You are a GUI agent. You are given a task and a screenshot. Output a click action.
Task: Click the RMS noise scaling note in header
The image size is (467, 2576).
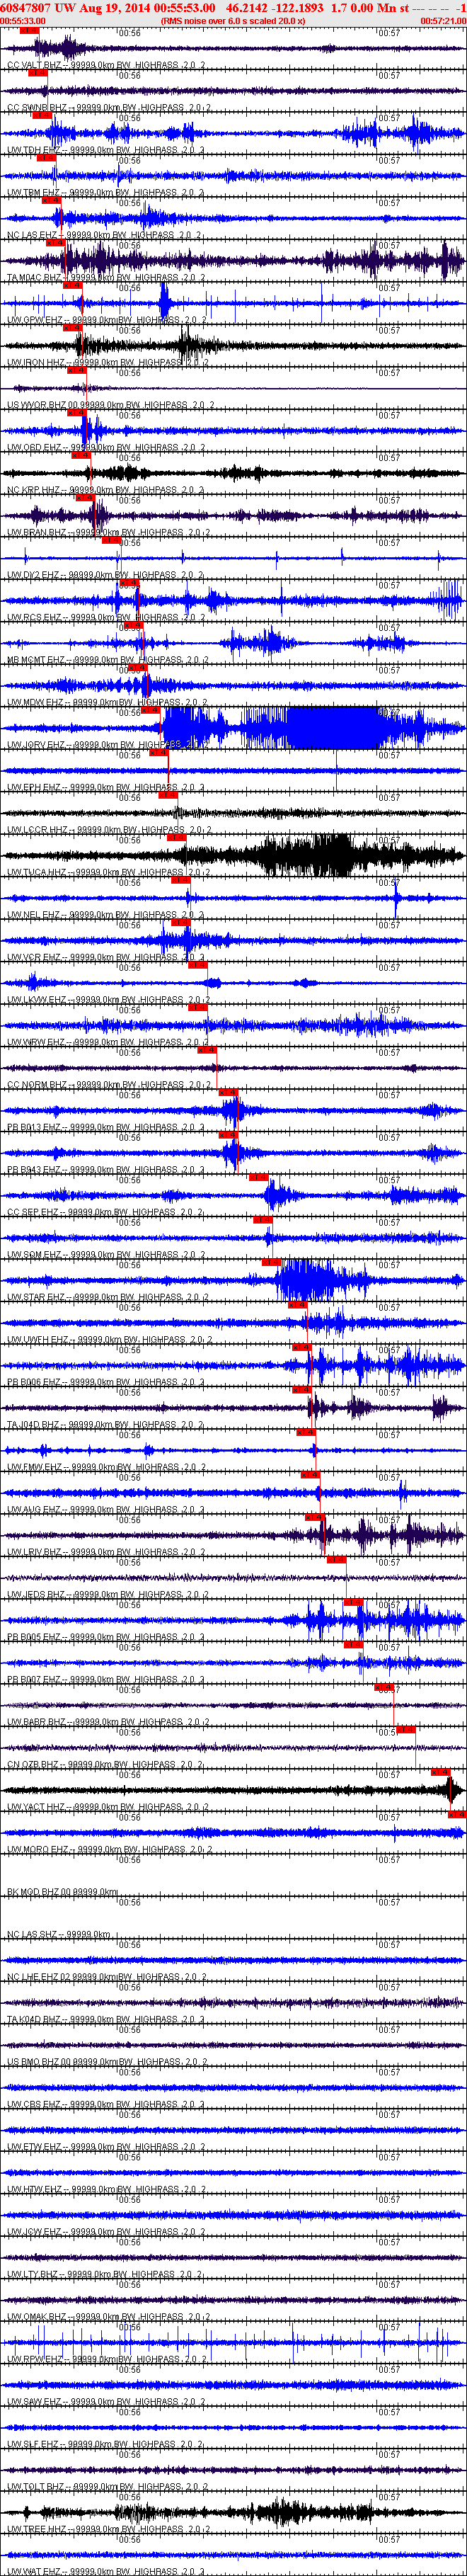click(233, 20)
